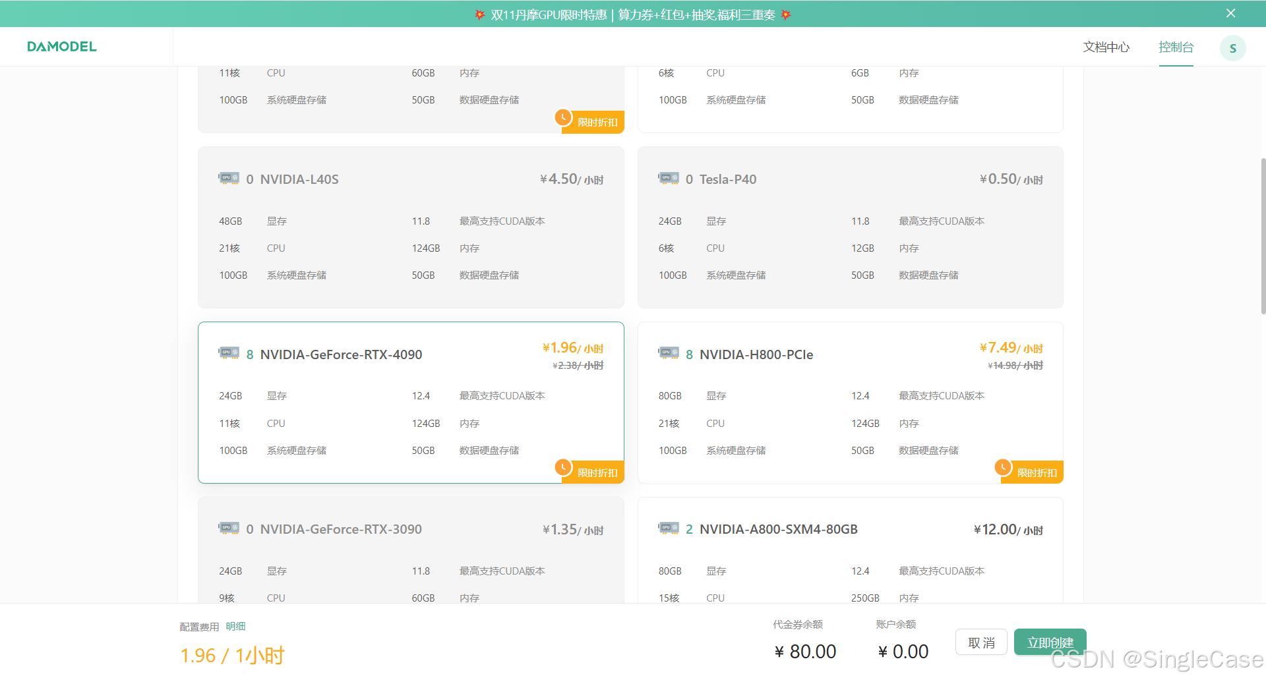This screenshot has width=1266, height=680.
Task: Click the ¥1.96/小时 discounted price on RTX-4090
Action: (x=573, y=348)
